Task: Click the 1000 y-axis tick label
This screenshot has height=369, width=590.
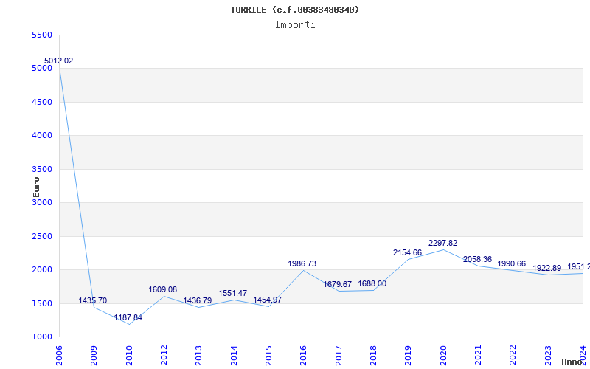Action: click(x=42, y=337)
